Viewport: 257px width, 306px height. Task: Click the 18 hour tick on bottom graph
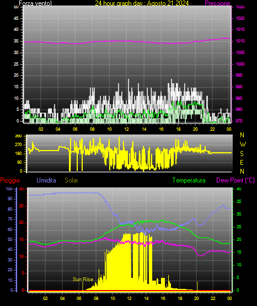[x=180, y=298]
